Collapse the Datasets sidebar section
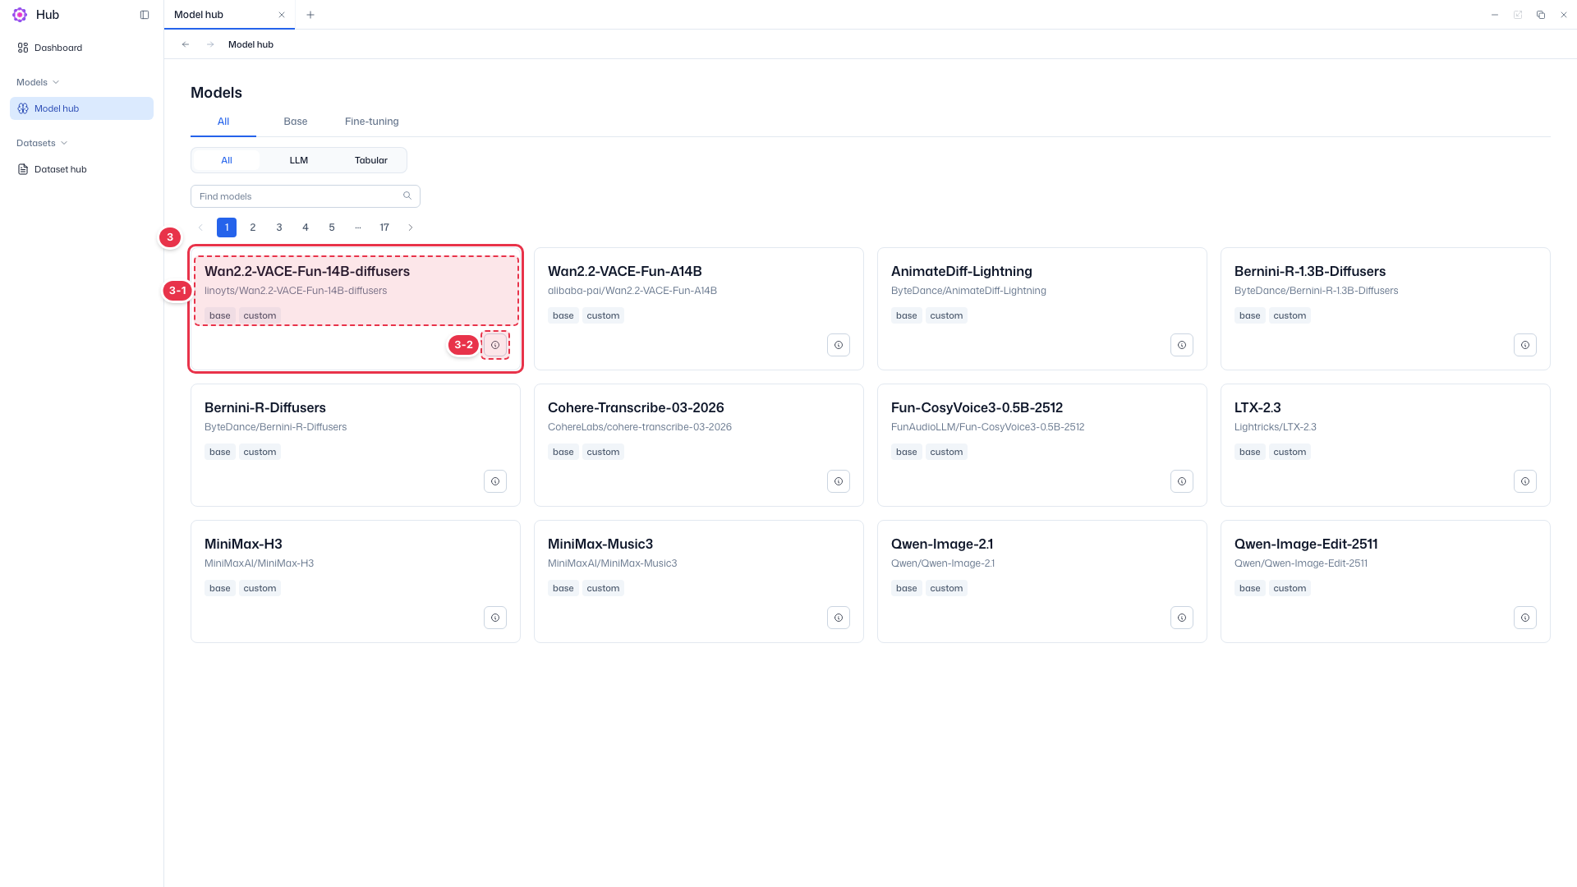 point(42,143)
